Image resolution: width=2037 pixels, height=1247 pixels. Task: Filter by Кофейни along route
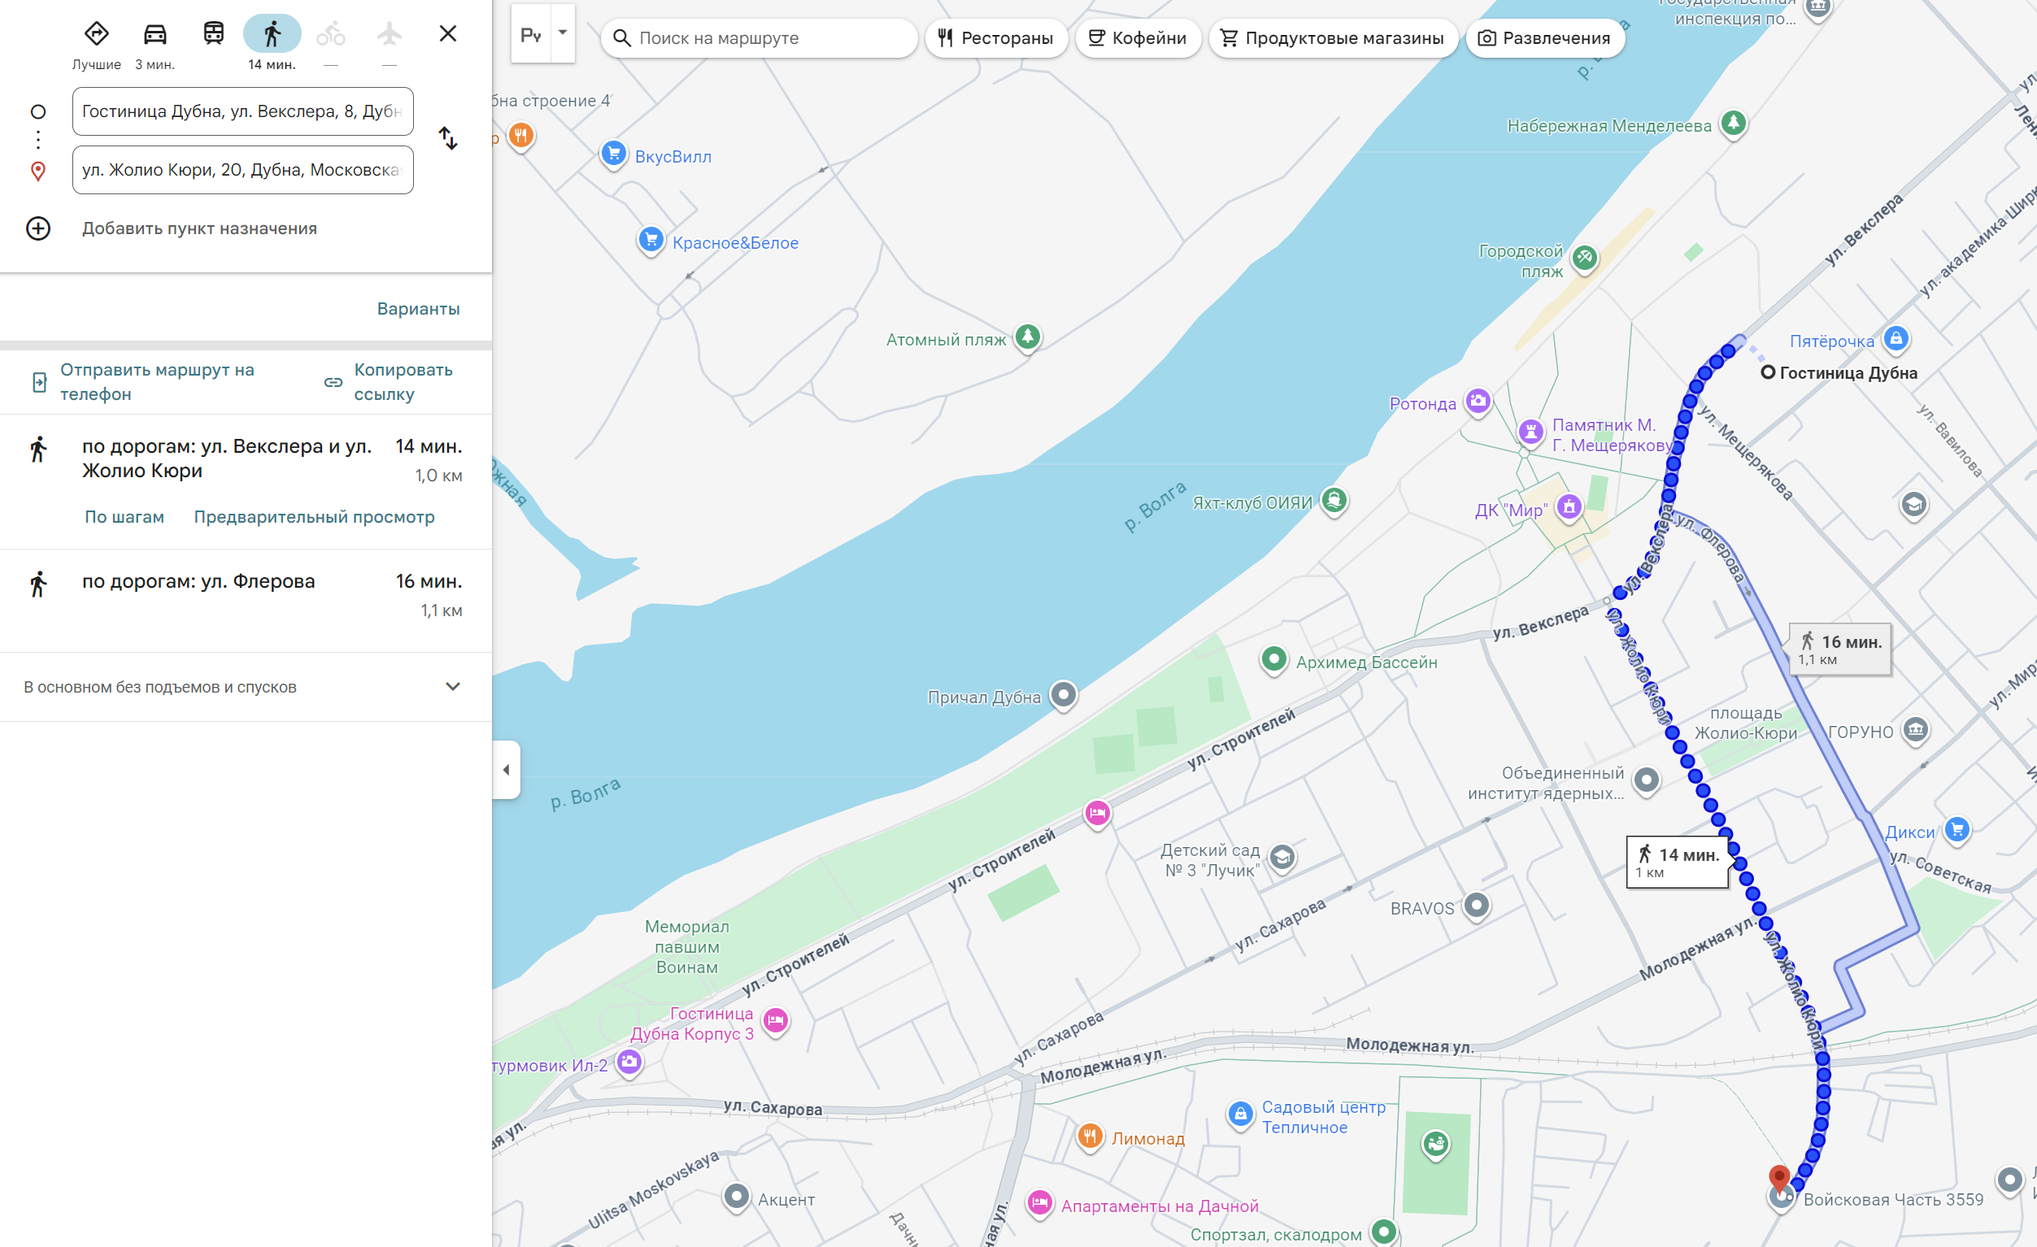tap(1138, 38)
